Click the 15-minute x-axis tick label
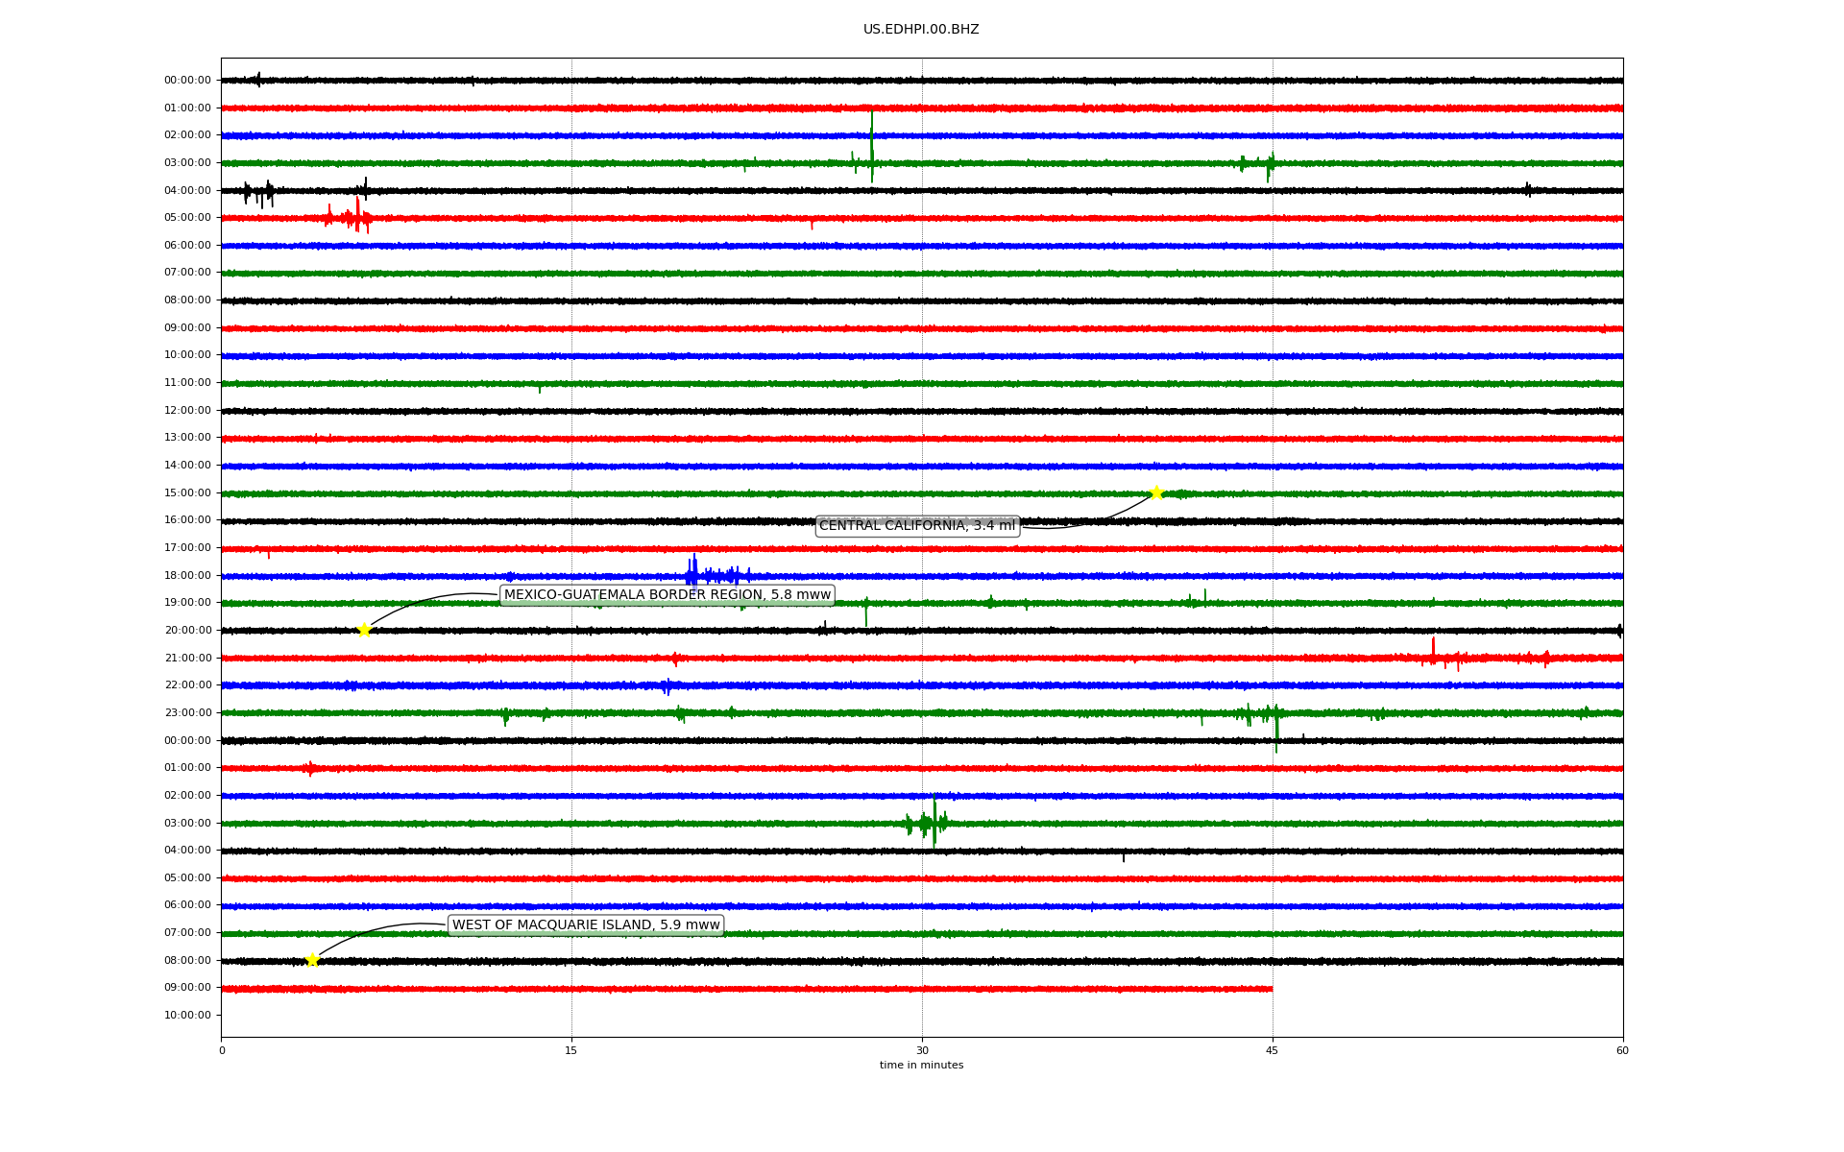The image size is (1844, 1152). [x=571, y=1050]
